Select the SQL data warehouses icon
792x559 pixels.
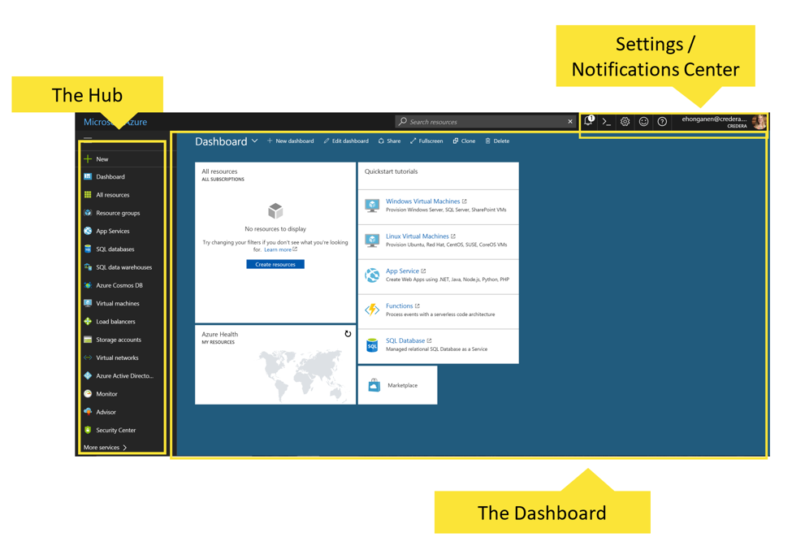pyautogui.click(x=88, y=266)
